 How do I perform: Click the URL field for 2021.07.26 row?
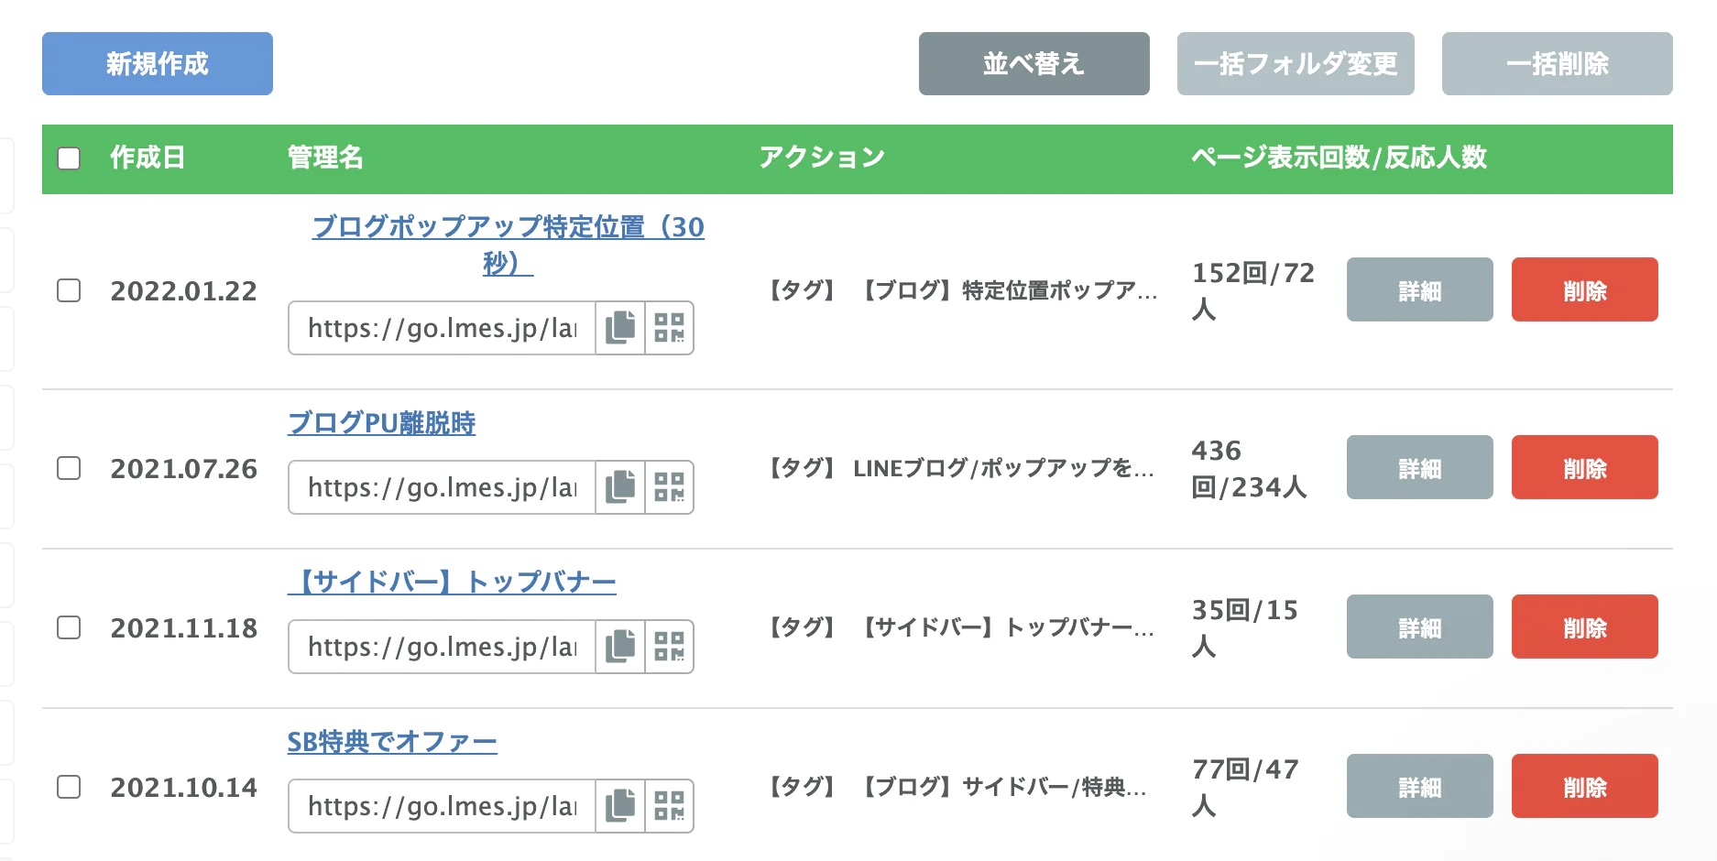(443, 487)
